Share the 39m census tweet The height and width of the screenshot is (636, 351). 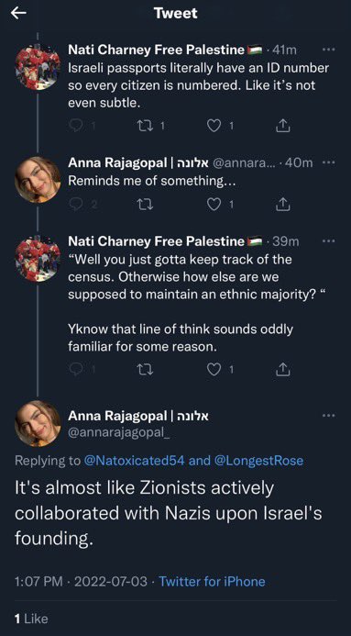pos(283,369)
